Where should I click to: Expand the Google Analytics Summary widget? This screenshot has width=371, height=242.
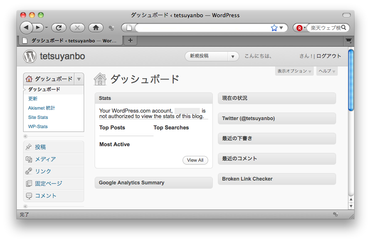(154, 183)
